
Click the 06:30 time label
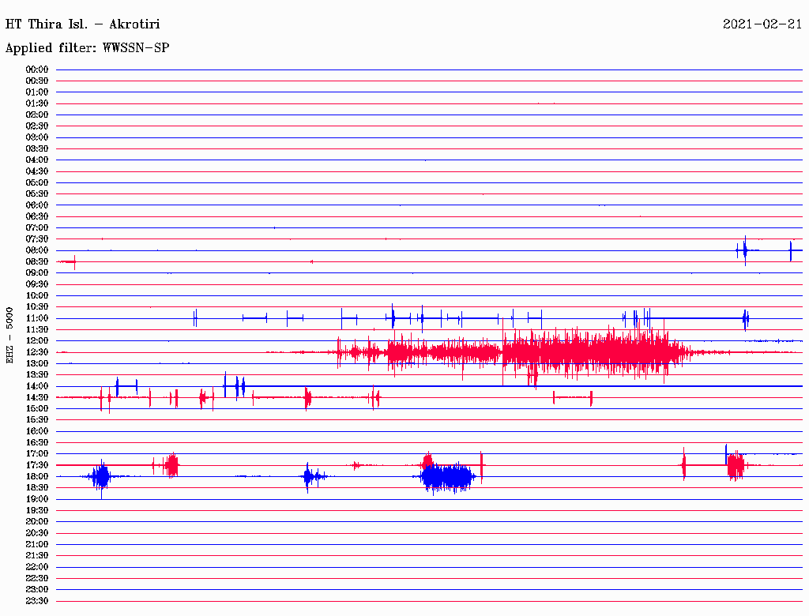37,216
